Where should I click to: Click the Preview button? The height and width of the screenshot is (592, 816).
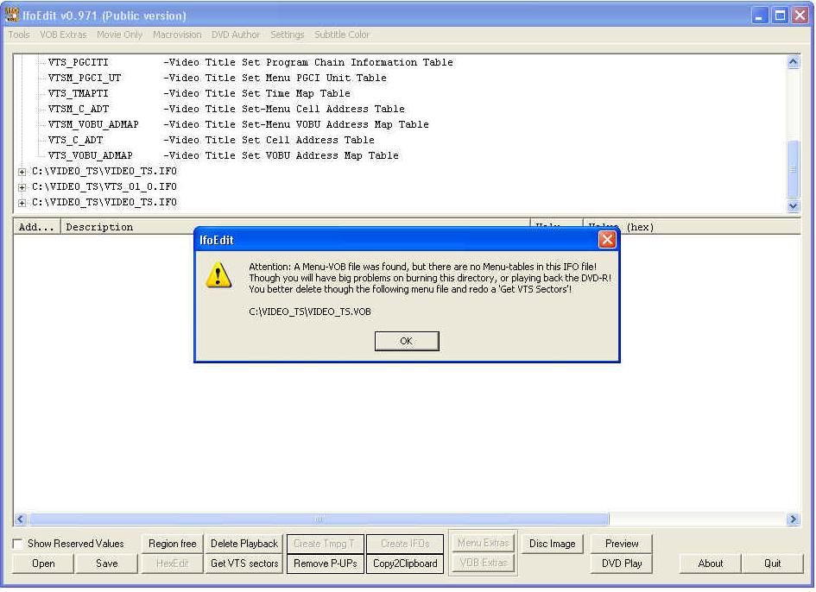622,544
